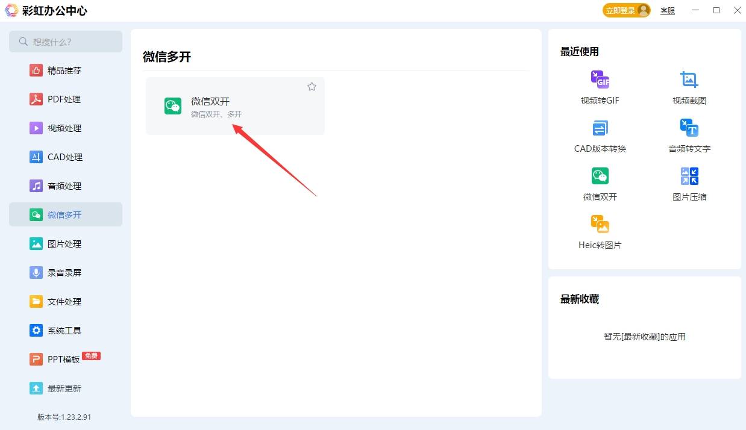Viewport: 746px width, 430px height.
Task: Open the CAD版本转换 icon
Action: pyautogui.click(x=600, y=128)
